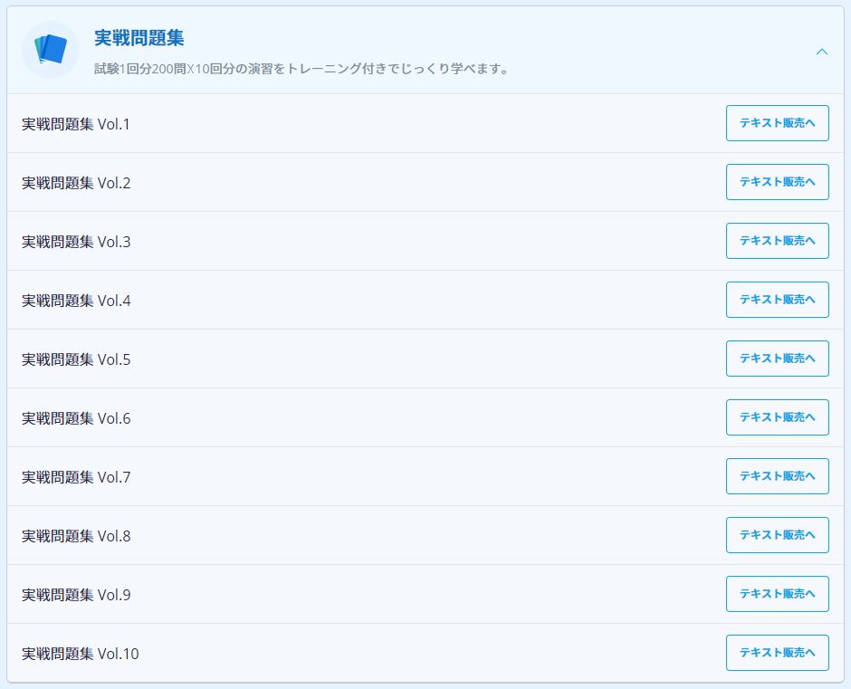Collapse the 実戦問題集 section chevron
The image size is (851, 689).
(822, 52)
